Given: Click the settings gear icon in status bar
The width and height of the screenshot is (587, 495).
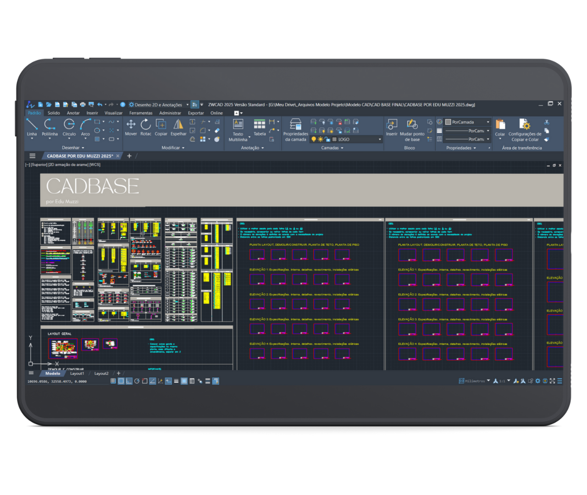Looking at the screenshot, I should point(538,381).
